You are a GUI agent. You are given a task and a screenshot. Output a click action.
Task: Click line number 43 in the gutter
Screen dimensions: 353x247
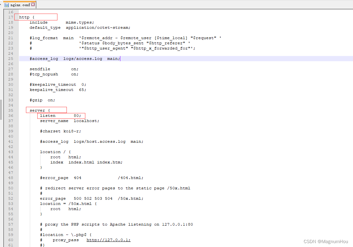(11, 152)
